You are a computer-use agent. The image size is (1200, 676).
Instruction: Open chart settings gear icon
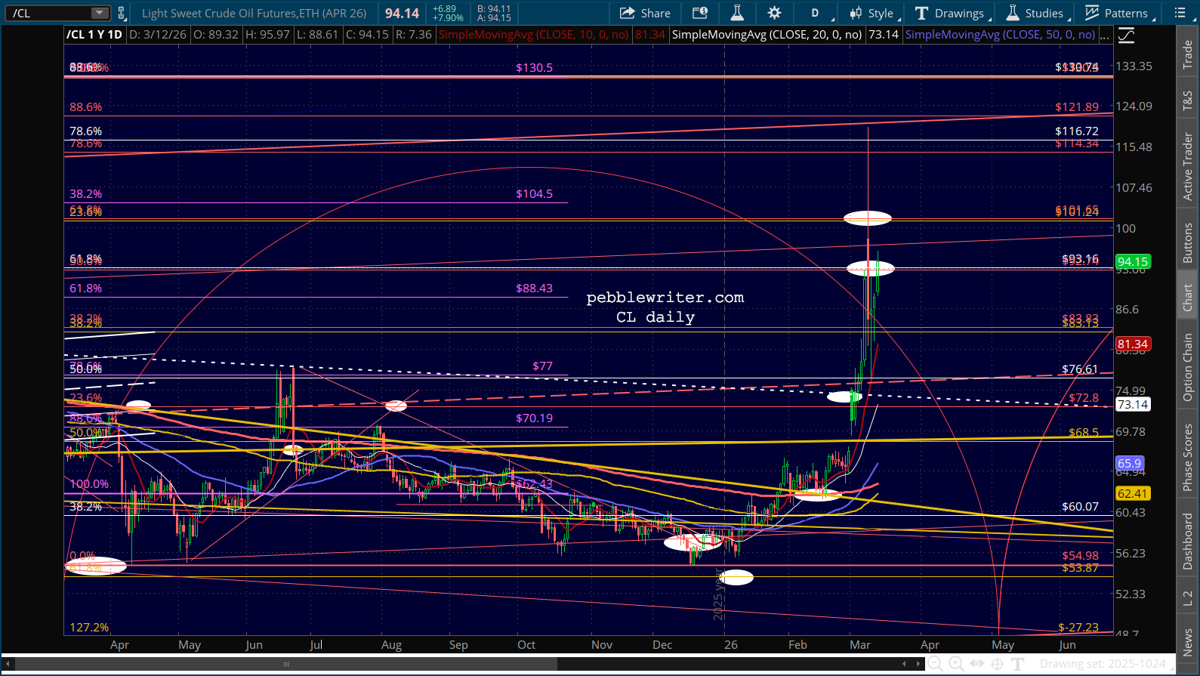pyautogui.click(x=774, y=13)
